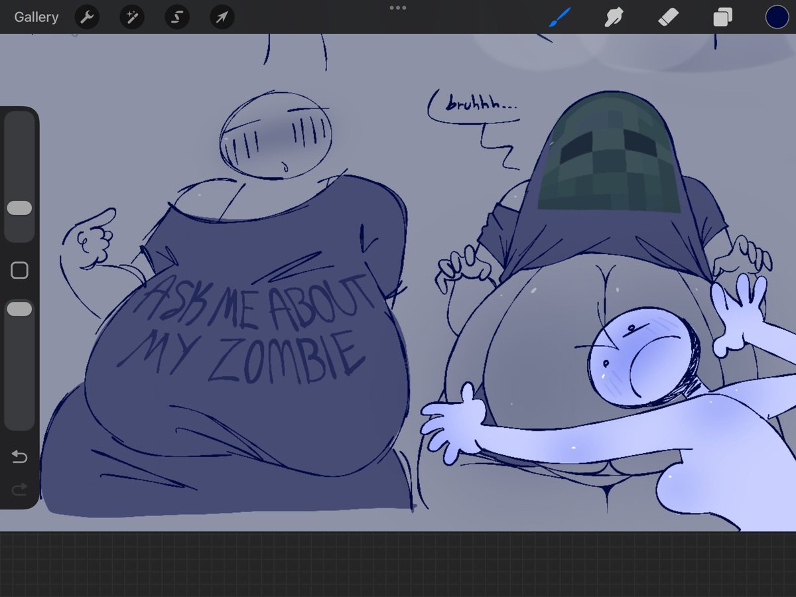Adjust the brush opacity slider
Image resolution: width=796 pixels, height=597 pixels.
tap(19, 308)
